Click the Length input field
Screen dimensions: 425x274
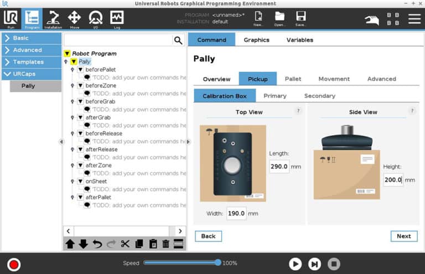click(279, 167)
